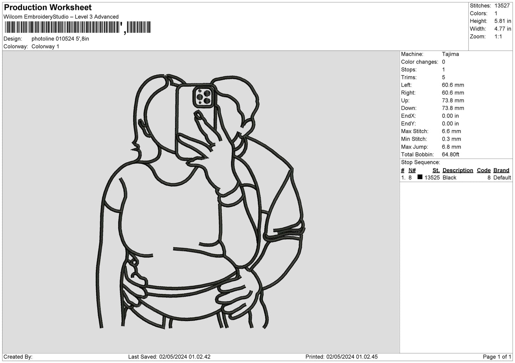Screen dimensions: 515x363
Task: Click the Colorway 1 value
Action: coord(45,47)
